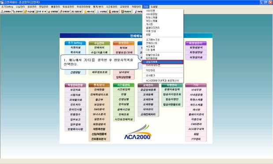The width and height of the screenshot is (273, 164).
Task: Open 시간표전체작성 tile
Action: 123,119
